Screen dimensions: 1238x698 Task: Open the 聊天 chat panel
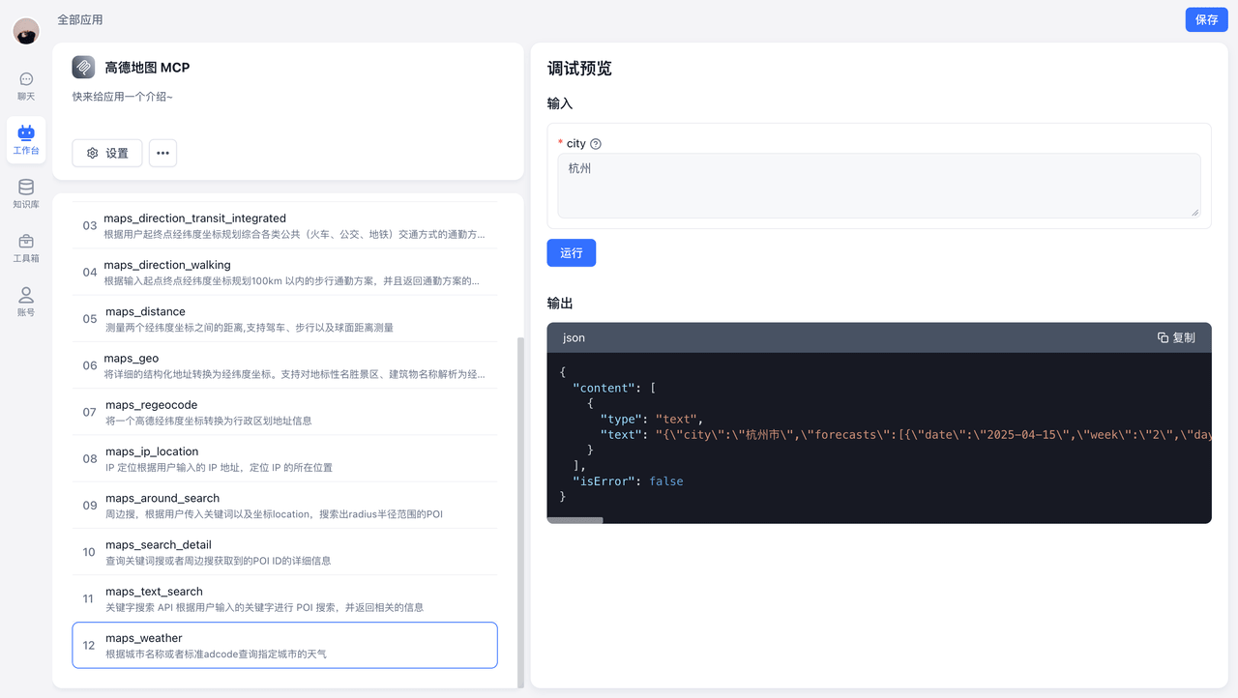coord(26,87)
